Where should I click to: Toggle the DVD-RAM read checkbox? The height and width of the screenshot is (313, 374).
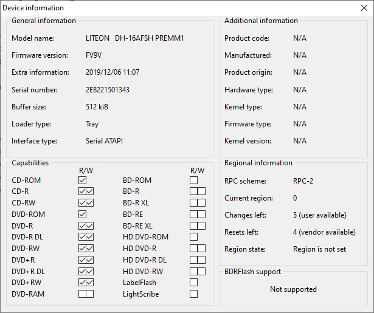point(83,294)
